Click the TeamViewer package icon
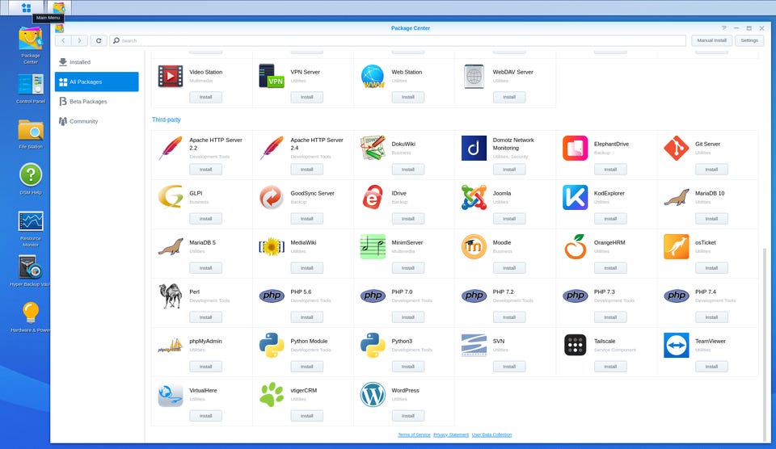This screenshot has width=776, height=449. pyautogui.click(x=677, y=345)
